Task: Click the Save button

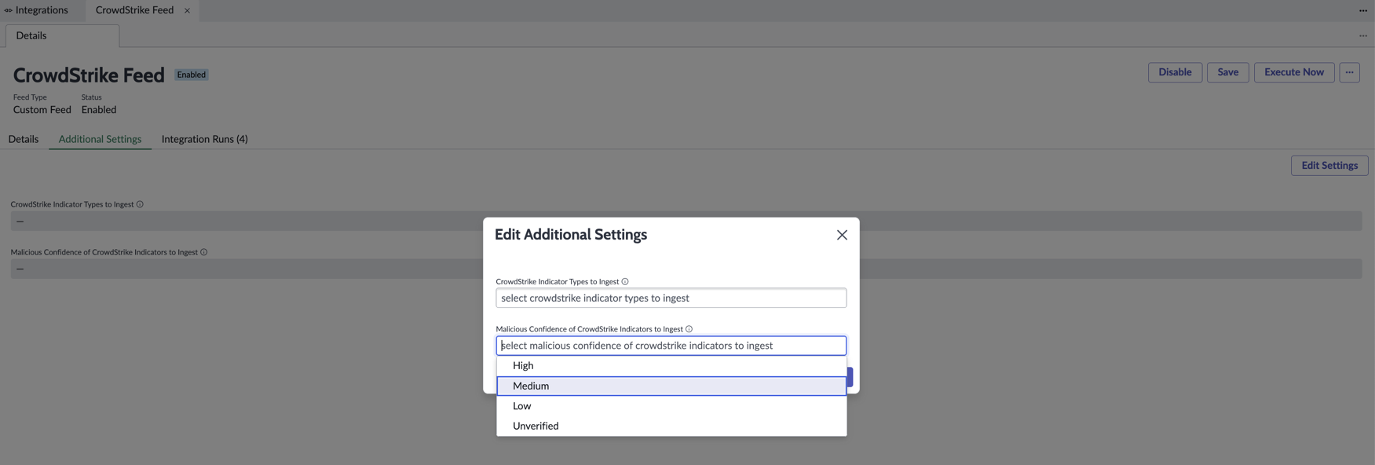Action: (x=1227, y=72)
